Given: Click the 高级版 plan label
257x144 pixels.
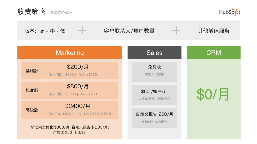Looking at the screenshot, I should tap(32, 110).
